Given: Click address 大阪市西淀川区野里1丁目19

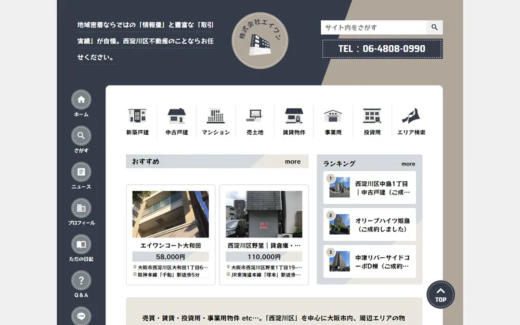Looking at the screenshot, I should point(264,268).
